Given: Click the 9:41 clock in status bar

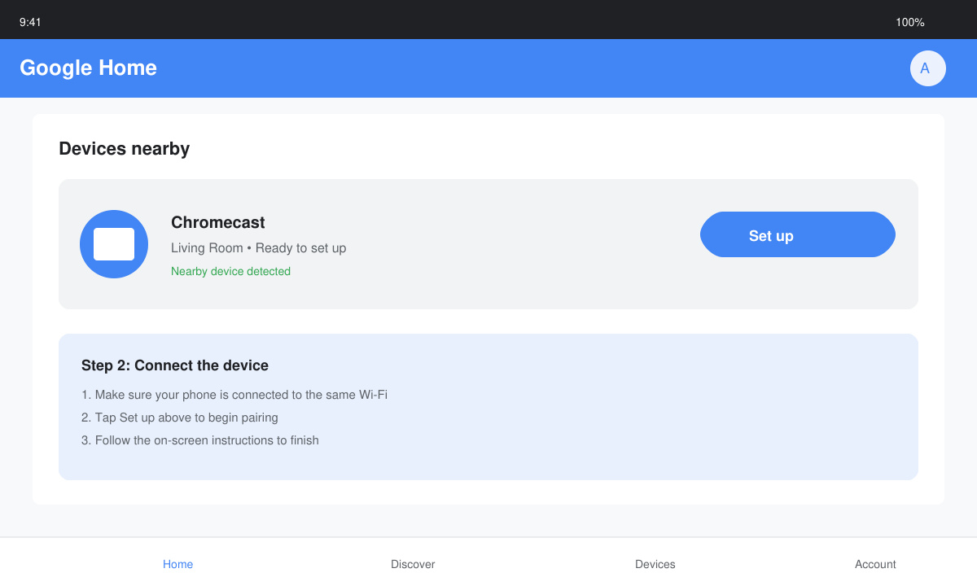Looking at the screenshot, I should (30, 22).
